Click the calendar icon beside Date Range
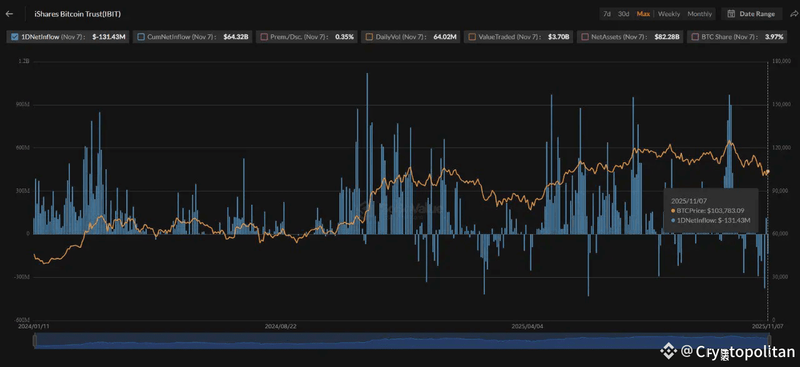This screenshot has height=367, width=800. click(x=731, y=14)
